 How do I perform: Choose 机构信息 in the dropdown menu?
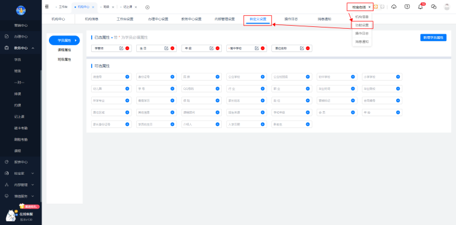tap(362, 17)
